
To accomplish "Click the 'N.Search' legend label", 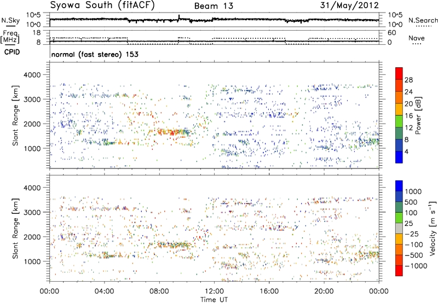I will [x=423, y=20].
